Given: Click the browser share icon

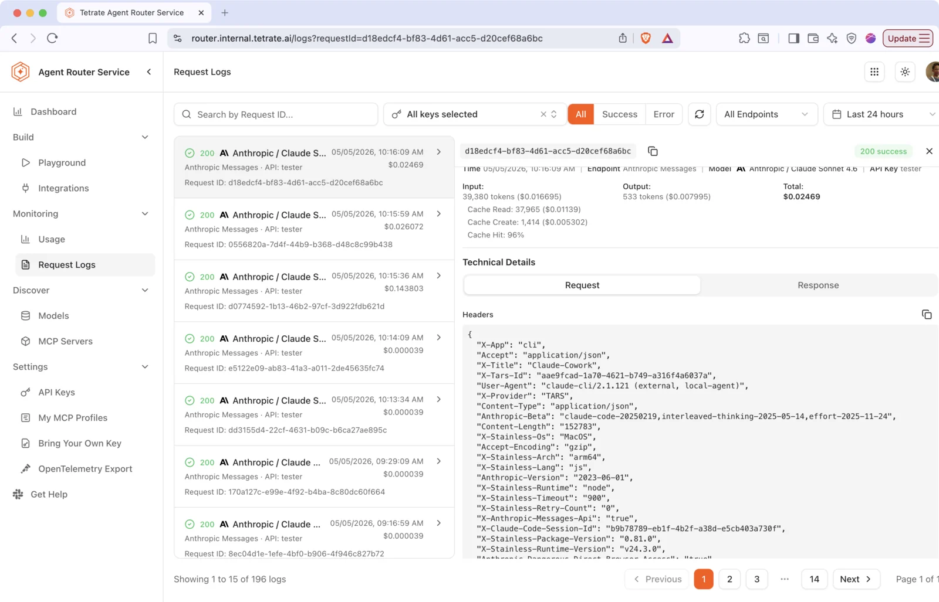Looking at the screenshot, I should pyautogui.click(x=623, y=38).
